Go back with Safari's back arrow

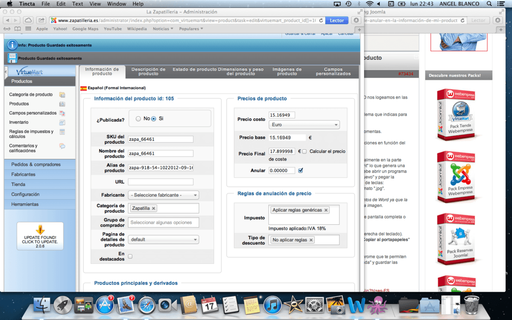point(7,20)
